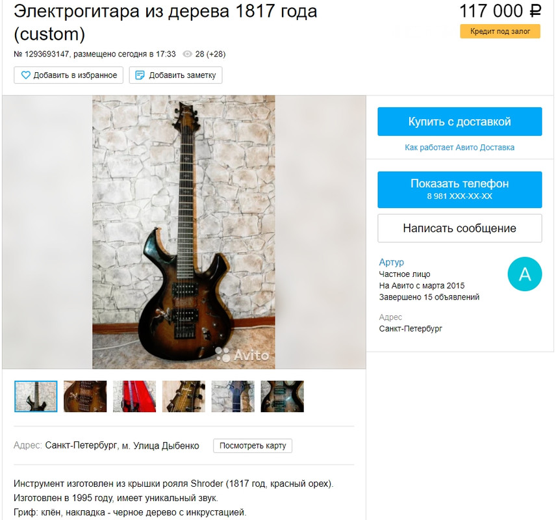Screen dimensions: 556x520
Task: Open seller profile link Артур
Action: 392,262
